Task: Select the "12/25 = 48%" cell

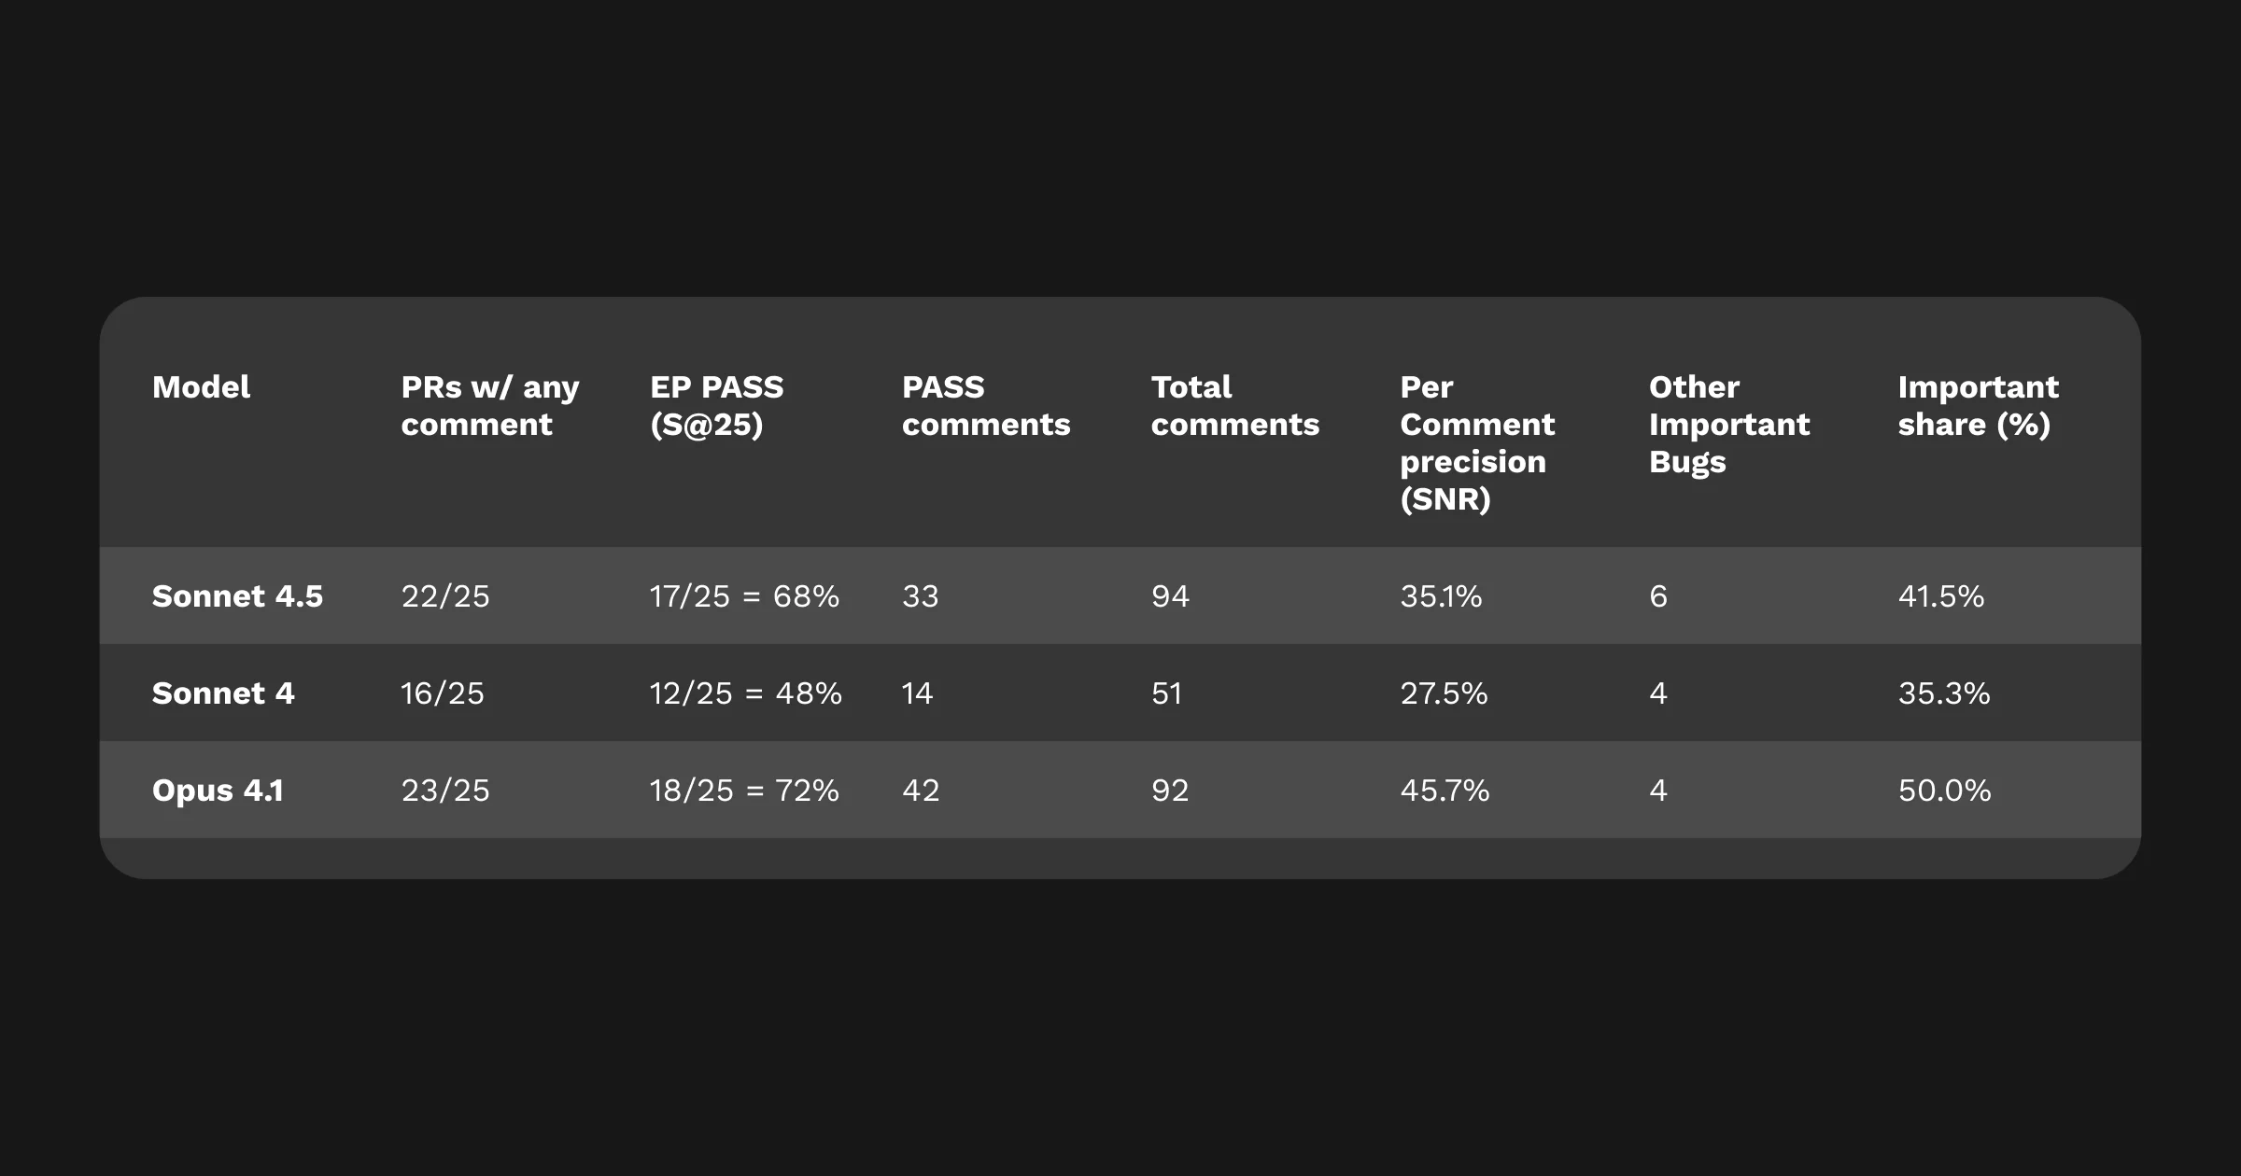Action: 745,693
